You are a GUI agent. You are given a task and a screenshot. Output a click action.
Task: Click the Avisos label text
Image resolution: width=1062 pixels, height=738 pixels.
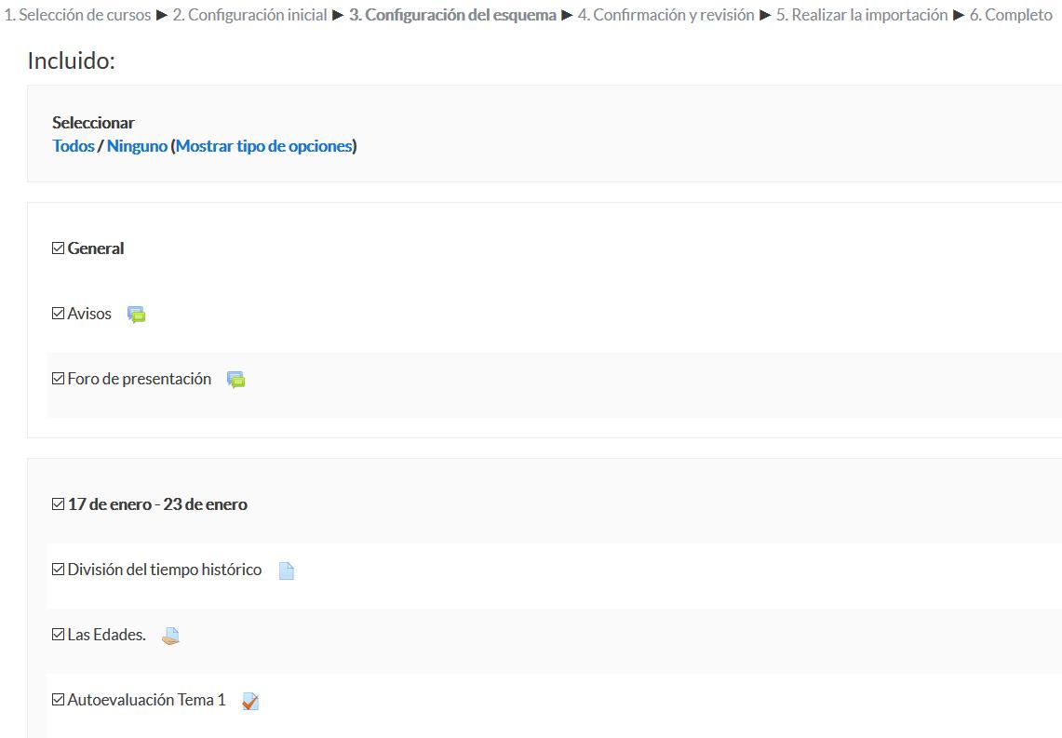tap(89, 314)
